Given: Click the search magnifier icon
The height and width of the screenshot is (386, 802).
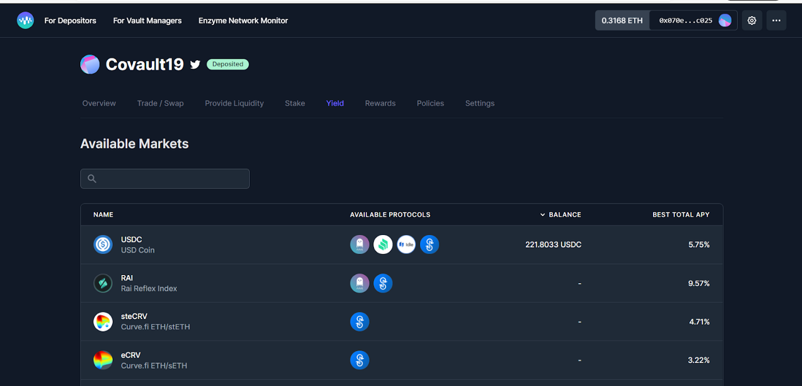Looking at the screenshot, I should [92, 179].
